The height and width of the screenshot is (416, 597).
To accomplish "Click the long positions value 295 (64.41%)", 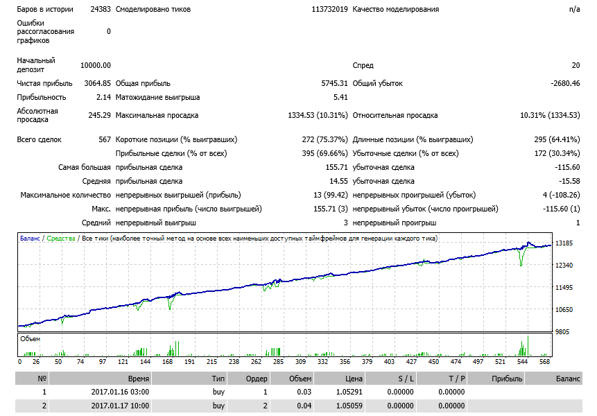I will [557, 139].
